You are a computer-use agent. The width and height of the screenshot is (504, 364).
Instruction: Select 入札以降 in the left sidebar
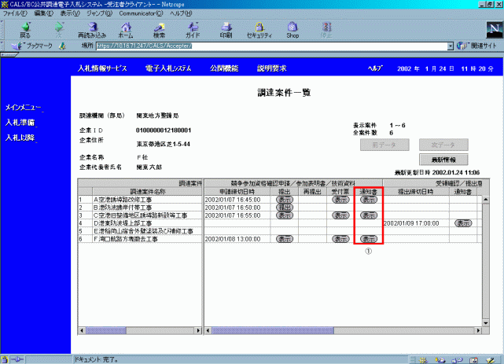[x=20, y=138]
